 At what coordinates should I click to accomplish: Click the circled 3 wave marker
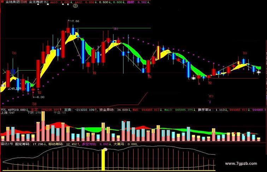pyautogui.click(x=75, y=6)
